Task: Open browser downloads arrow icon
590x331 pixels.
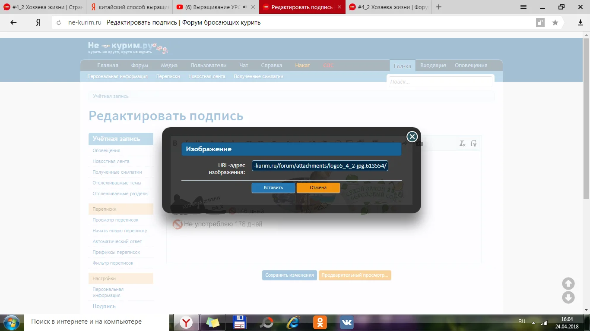Action: 580,22
